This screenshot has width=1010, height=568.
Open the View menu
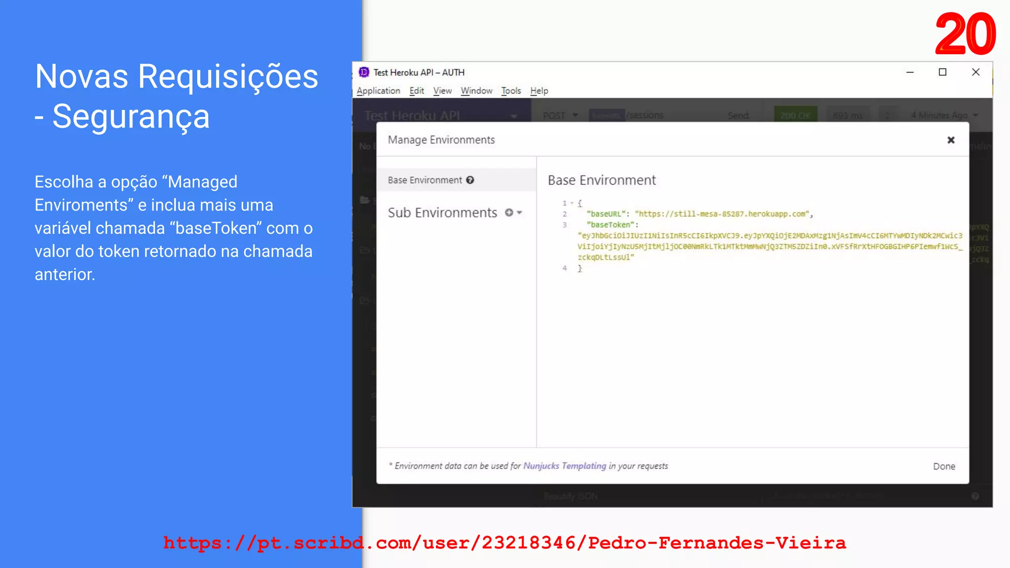tap(442, 91)
